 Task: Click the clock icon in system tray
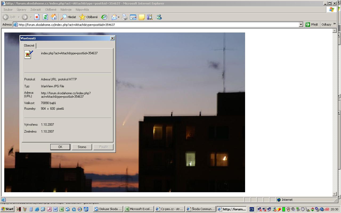303,209
